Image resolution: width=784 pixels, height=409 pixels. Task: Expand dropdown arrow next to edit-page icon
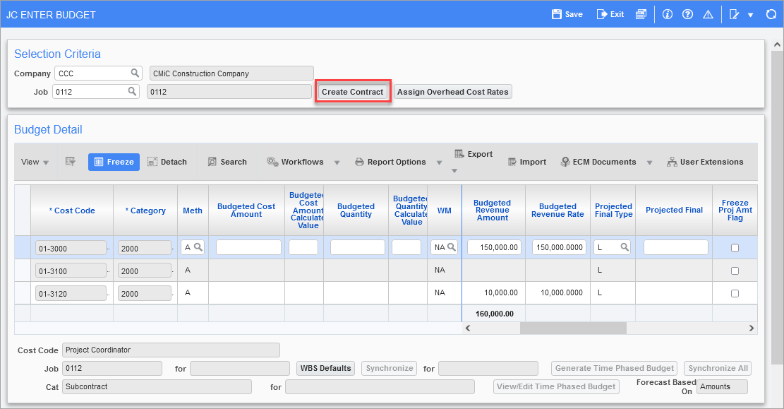tap(751, 15)
